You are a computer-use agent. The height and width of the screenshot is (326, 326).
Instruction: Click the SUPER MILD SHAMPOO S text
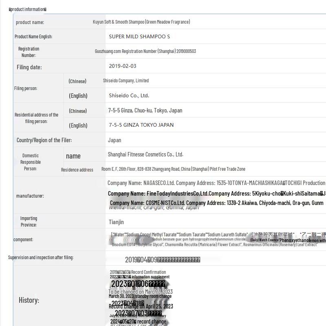coord(139,37)
